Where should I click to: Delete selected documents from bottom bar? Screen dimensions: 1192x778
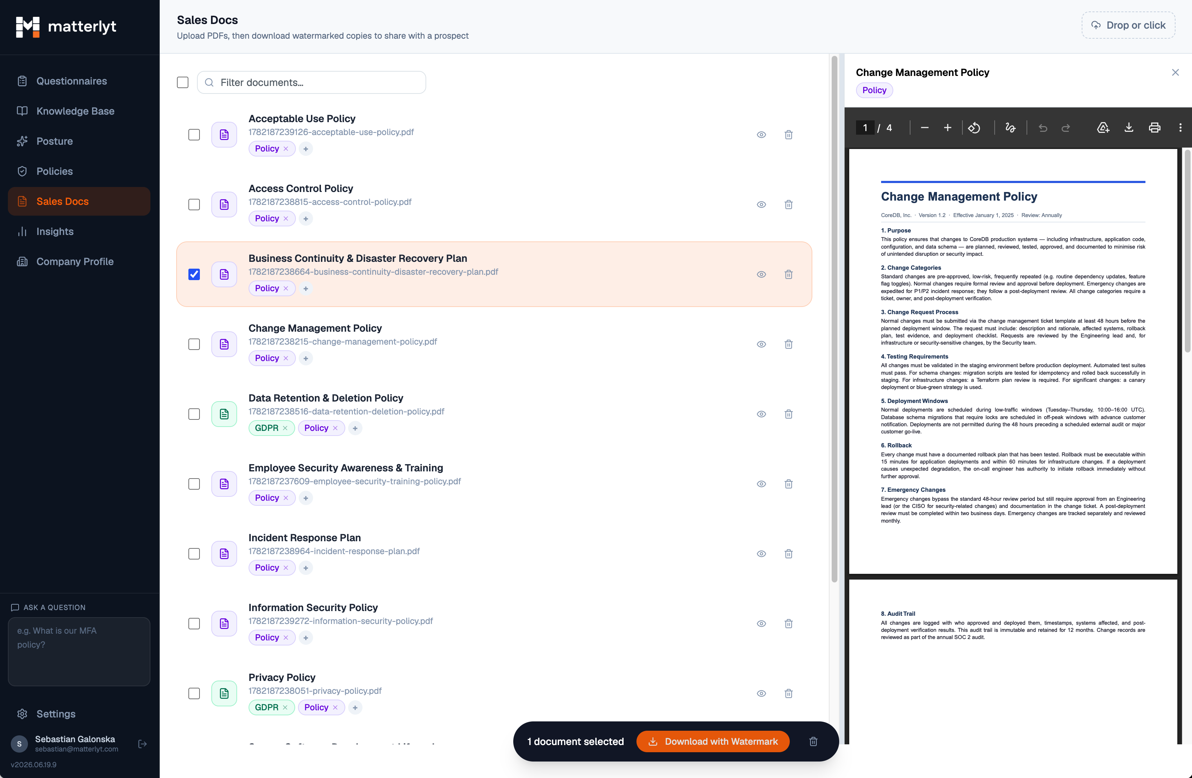[x=813, y=741]
